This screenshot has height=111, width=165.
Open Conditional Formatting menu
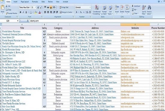[97, 10]
